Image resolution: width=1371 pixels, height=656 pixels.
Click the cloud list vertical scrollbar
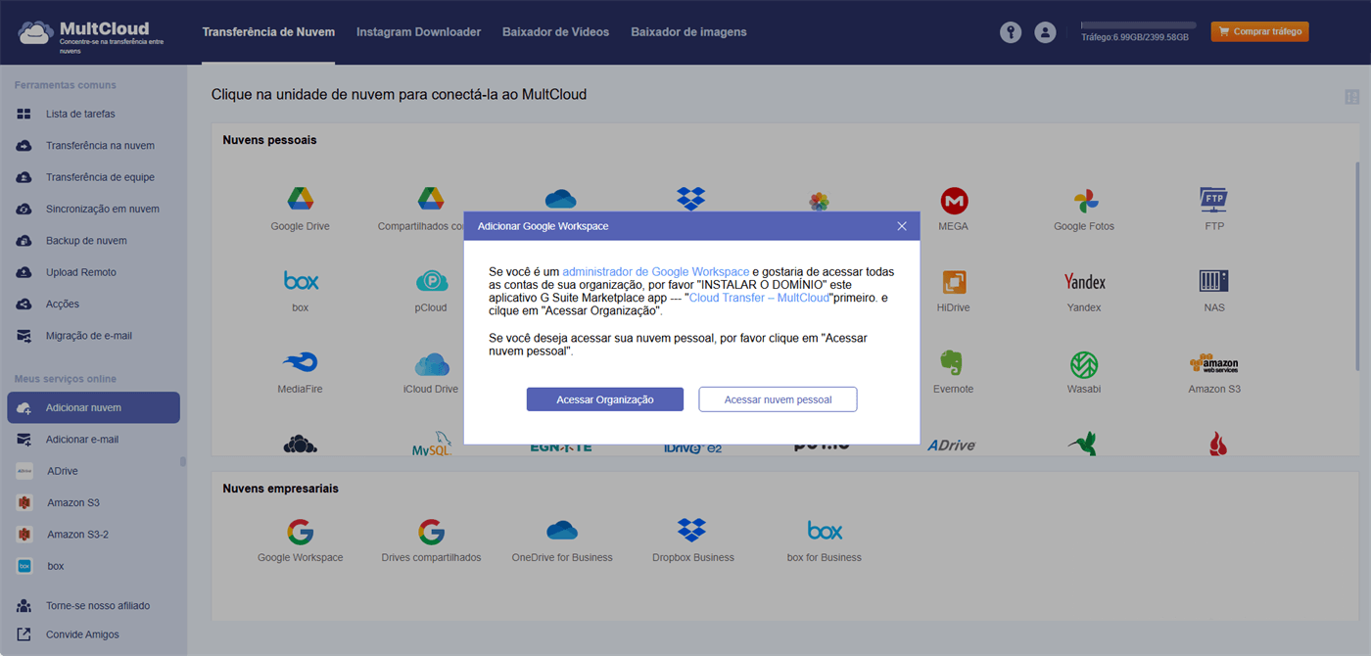1357,265
